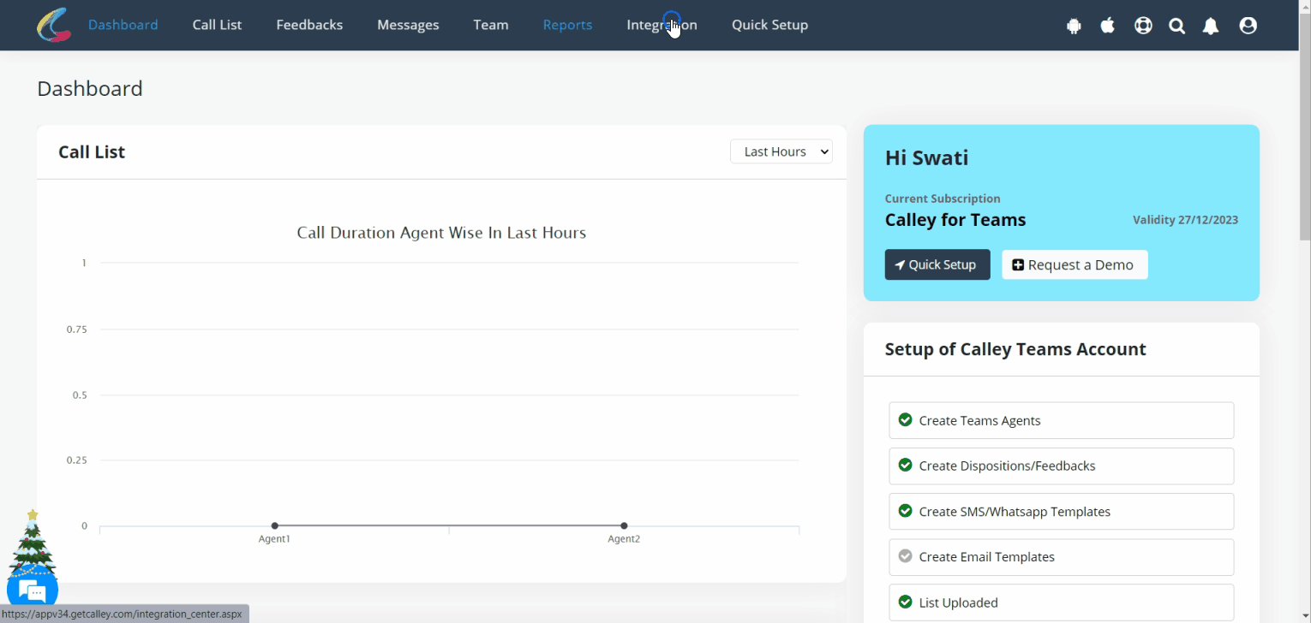Click the green check beside Create Teams Agents
The image size is (1311, 623).
(x=905, y=419)
